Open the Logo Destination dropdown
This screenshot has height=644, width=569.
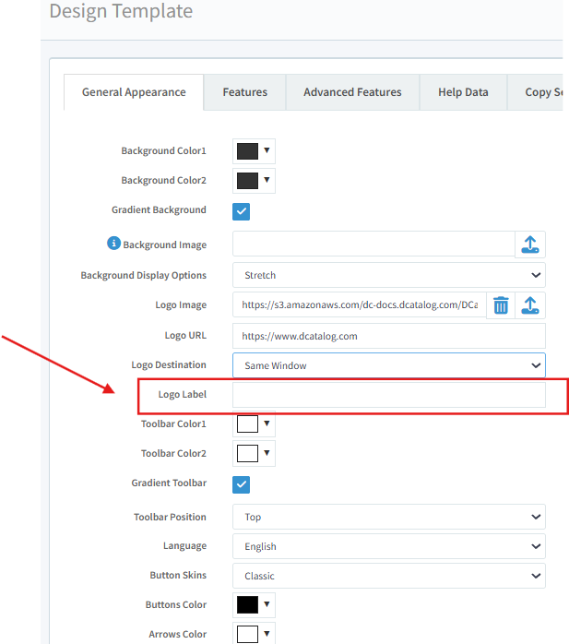coord(388,365)
